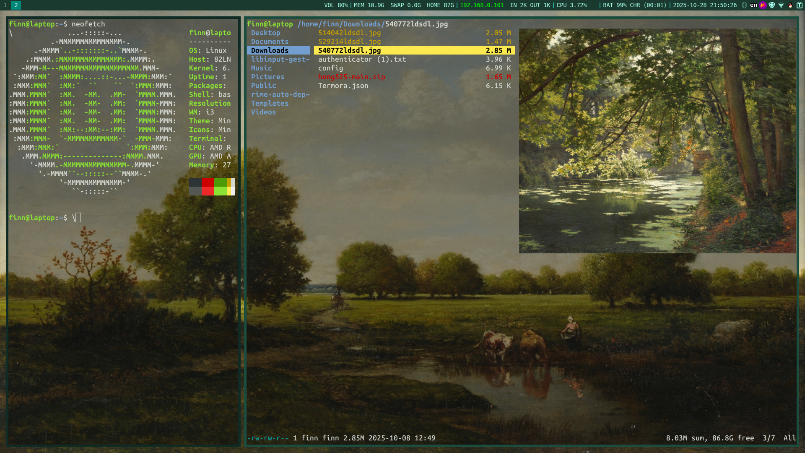The width and height of the screenshot is (805, 453).
Task: Click the painting image preview
Action: click(657, 141)
